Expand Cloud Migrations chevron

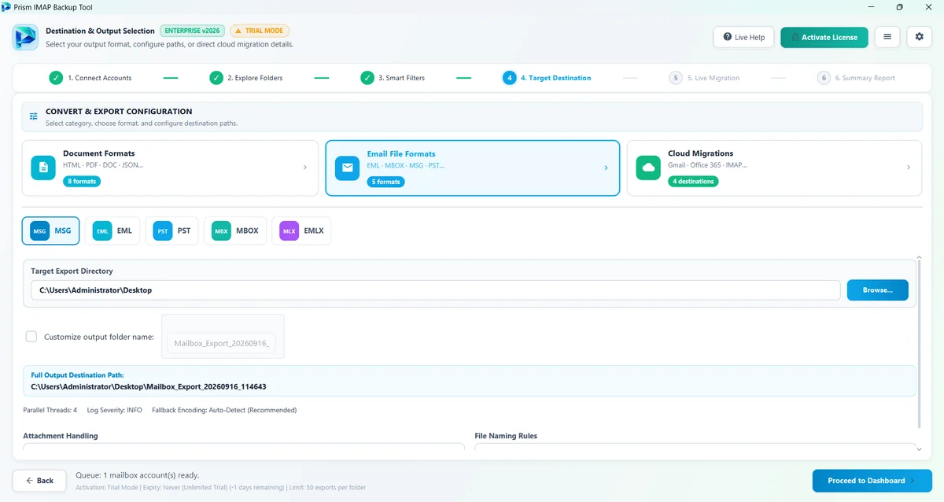[909, 168]
